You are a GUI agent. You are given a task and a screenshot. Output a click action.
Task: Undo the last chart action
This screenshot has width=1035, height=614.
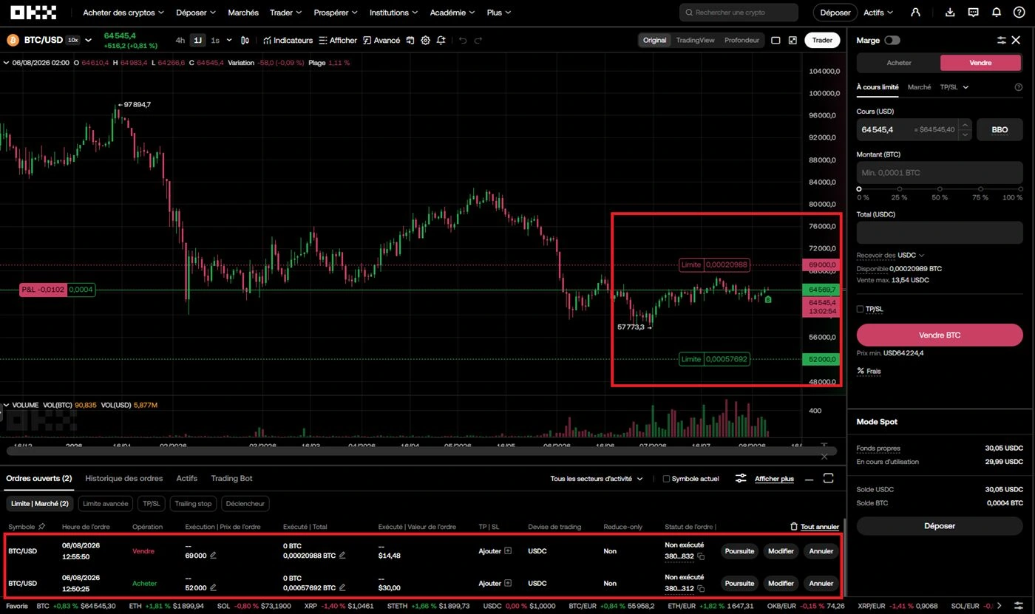tap(463, 41)
